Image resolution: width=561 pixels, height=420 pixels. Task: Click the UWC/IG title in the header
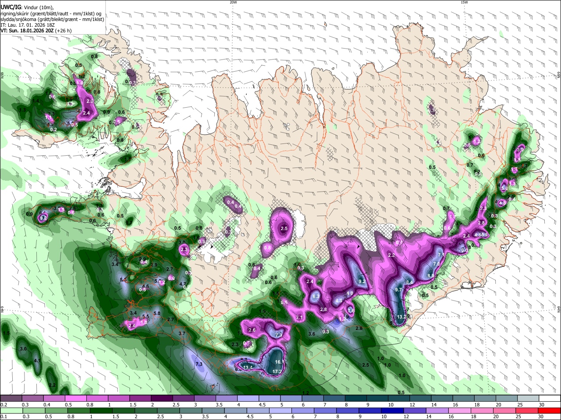[x=11, y=7]
